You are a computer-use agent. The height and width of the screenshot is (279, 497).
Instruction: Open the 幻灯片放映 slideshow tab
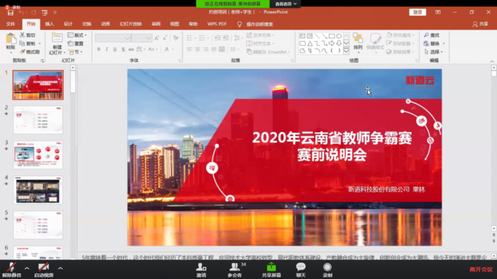point(130,24)
